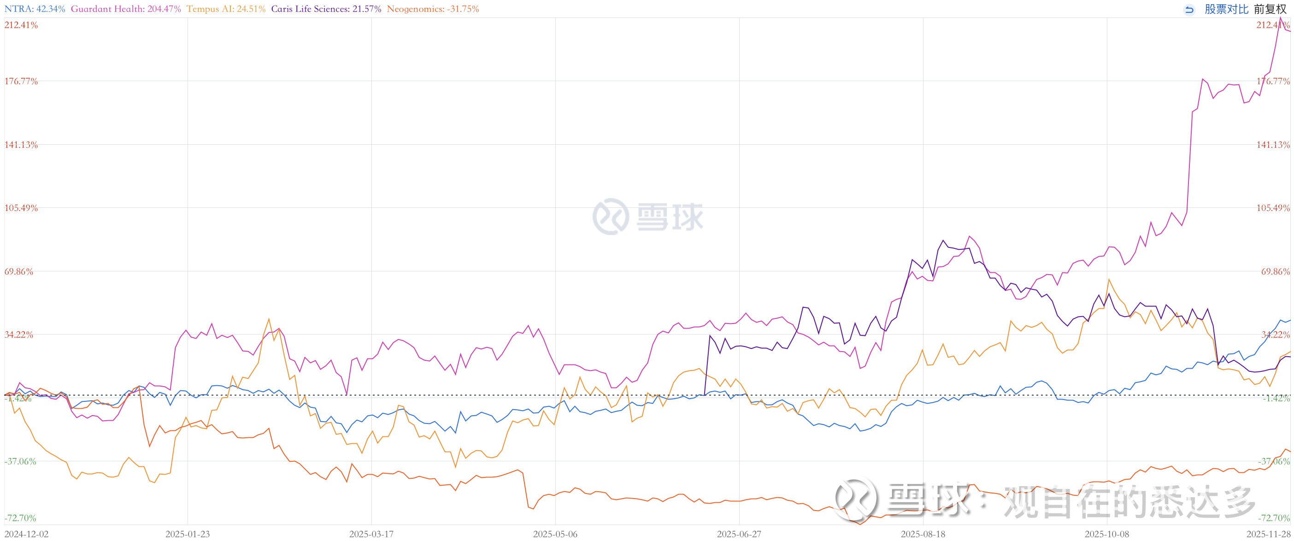Toggle the Tempus AI legend entry
The image size is (1294, 541).
click(x=225, y=9)
